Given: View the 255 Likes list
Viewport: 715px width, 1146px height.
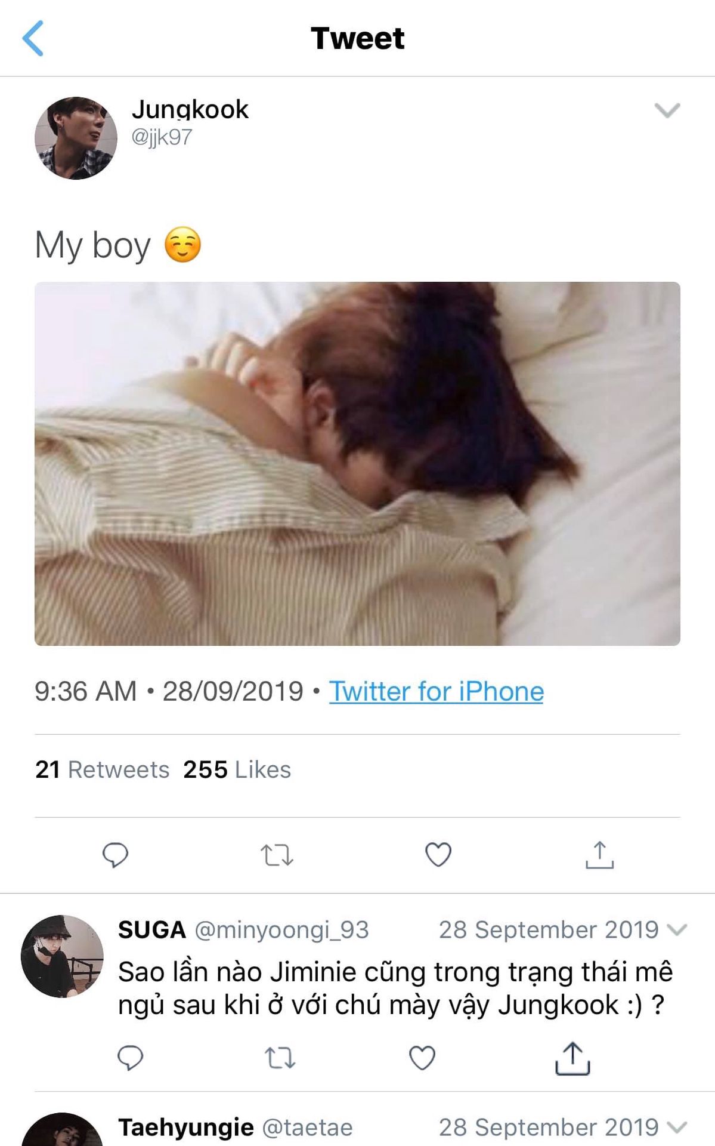Looking at the screenshot, I should click(x=237, y=769).
